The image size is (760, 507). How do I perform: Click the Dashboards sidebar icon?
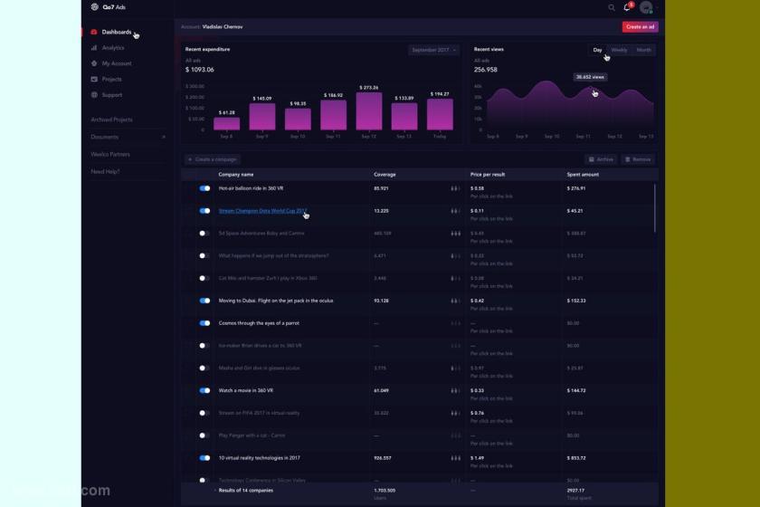[94, 32]
